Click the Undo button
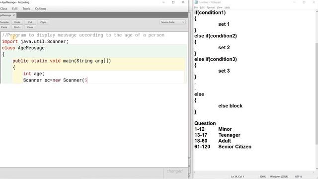This screenshot has height=179, width=318. tap(17, 22)
